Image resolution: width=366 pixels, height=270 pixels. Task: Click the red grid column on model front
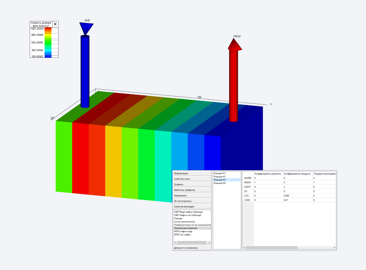click(80, 158)
